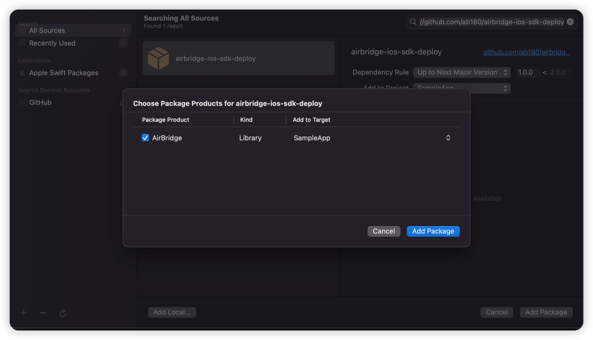Click the AirBridge product name

point(167,138)
